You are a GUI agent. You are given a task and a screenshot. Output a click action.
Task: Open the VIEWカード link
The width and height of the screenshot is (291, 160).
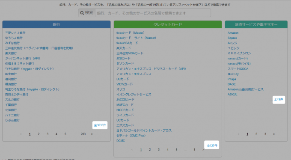[125, 84]
